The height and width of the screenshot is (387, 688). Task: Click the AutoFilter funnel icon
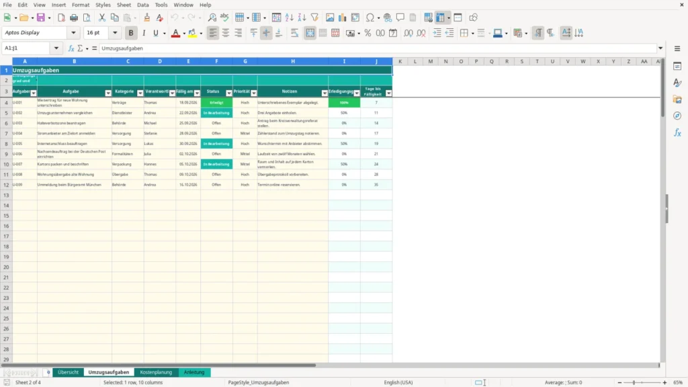[314, 17]
